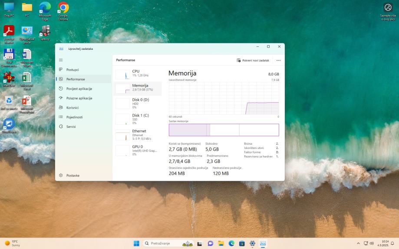Expand the three-dots more options menu

(x=278, y=60)
